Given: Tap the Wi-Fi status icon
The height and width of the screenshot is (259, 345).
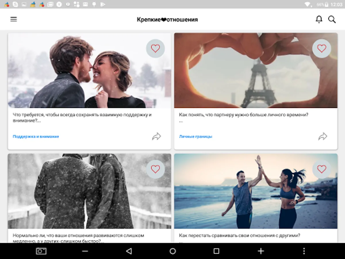Looking at the screenshot, I should [x=308, y=4].
